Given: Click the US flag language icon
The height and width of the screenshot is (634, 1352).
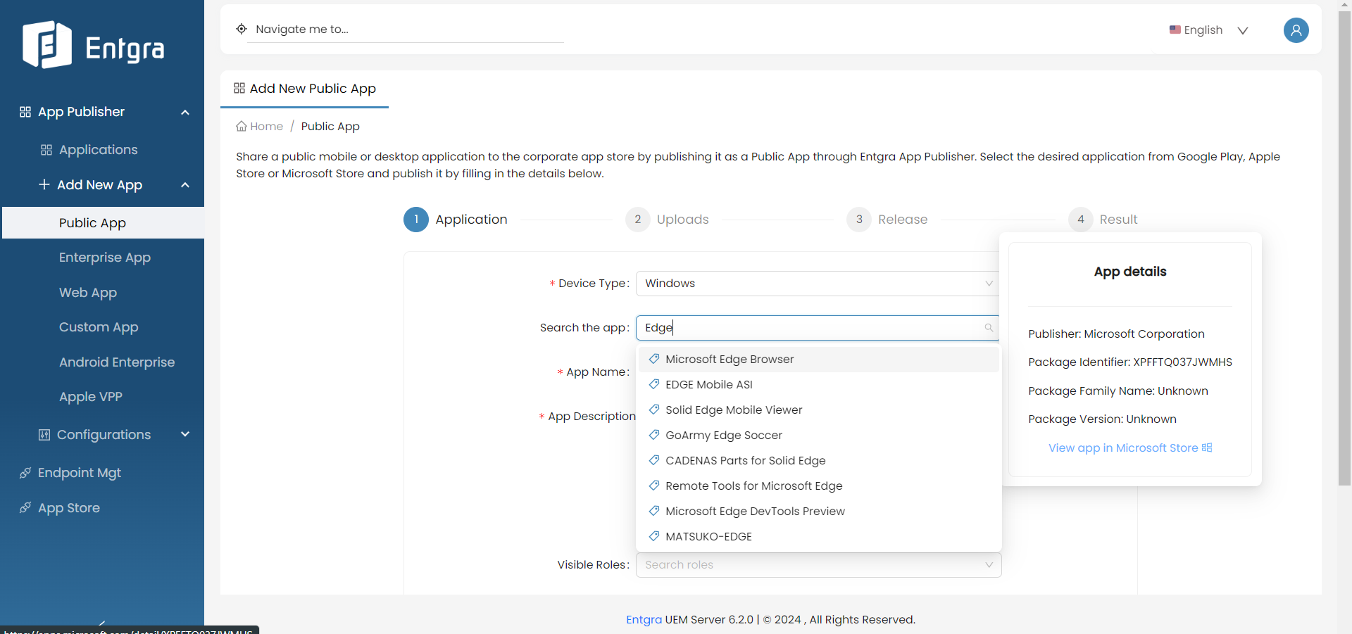Looking at the screenshot, I should pos(1175,30).
